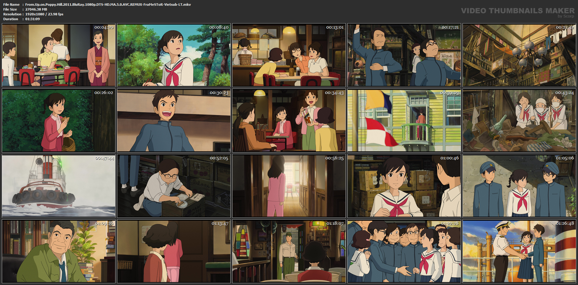Open the thumbnail stamped 01:05:06
578x285 pixels.
(520, 186)
